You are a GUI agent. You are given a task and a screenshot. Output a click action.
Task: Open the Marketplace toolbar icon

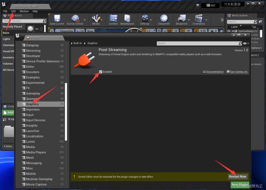pos(127,20)
